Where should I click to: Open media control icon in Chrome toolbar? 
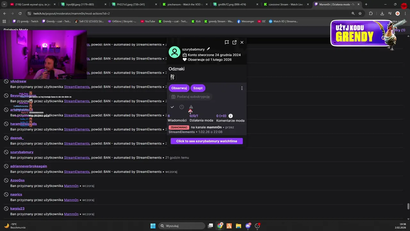click(x=390, y=13)
